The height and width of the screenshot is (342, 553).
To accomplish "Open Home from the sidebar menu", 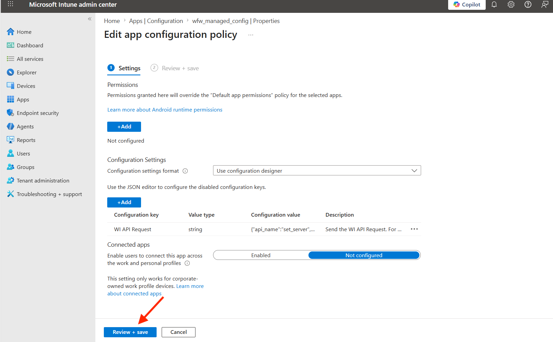I will (24, 32).
